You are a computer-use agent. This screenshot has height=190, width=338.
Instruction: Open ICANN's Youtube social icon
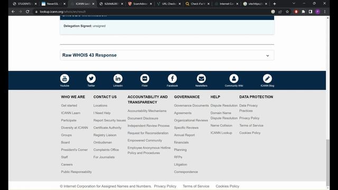coord(64,79)
